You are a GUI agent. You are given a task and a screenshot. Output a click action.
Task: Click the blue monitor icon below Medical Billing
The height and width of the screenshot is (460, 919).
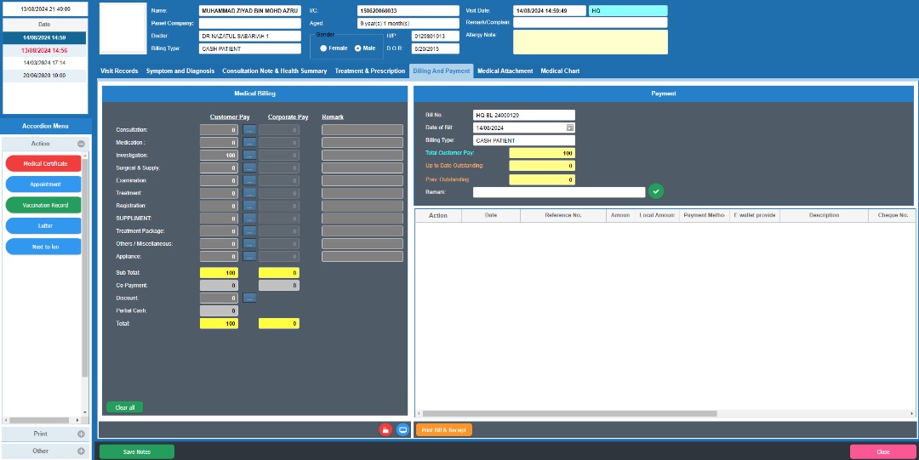402,430
